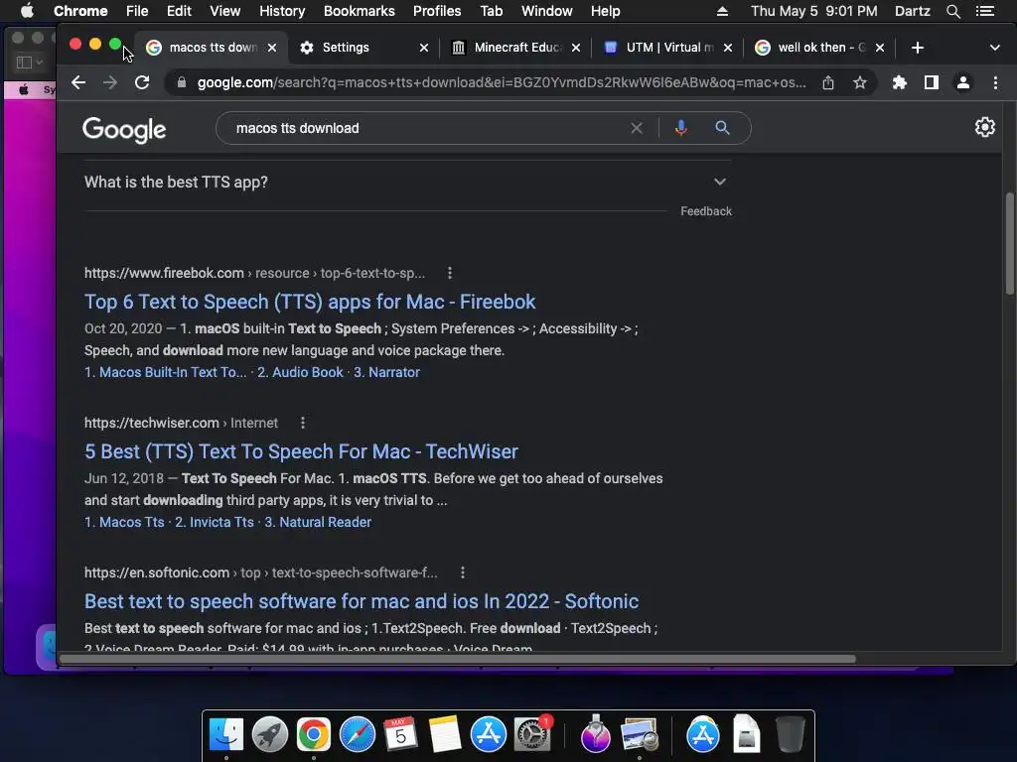This screenshot has height=762, width=1017.
Task: Click the horizontal scrollbar at window bottom
Action: pos(457,659)
